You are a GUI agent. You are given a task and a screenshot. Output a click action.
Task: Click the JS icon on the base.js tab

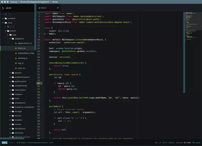pyautogui.click(x=39, y=8)
